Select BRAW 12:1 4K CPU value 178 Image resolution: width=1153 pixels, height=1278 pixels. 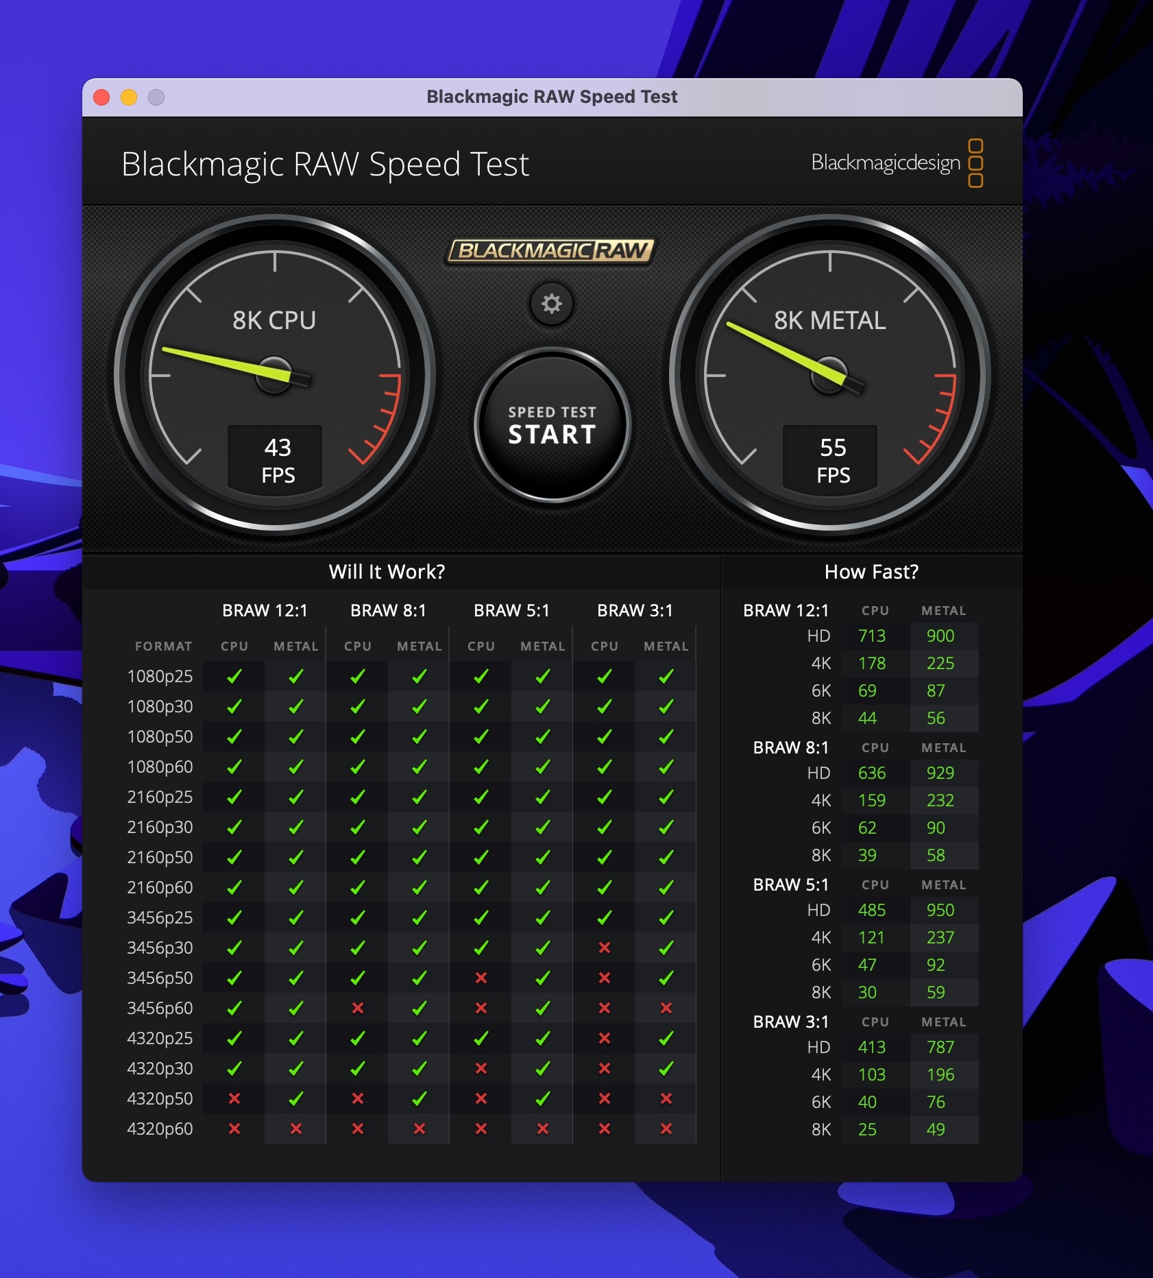point(872,664)
